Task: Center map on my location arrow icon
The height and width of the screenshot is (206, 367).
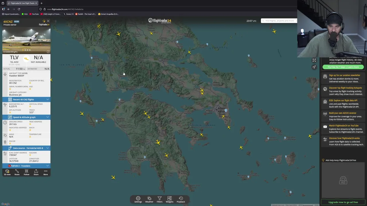Action: click(314, 67)
